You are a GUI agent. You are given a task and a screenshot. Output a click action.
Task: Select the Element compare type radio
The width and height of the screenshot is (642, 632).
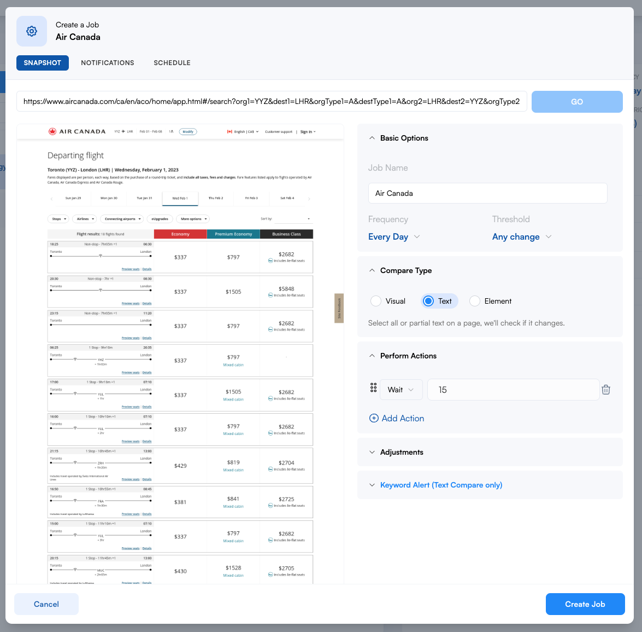(475, 301)
